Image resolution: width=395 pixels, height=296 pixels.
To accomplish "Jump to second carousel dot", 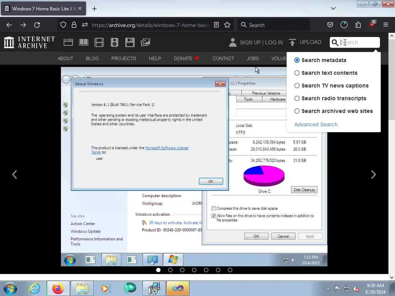I will click(170, 270).
